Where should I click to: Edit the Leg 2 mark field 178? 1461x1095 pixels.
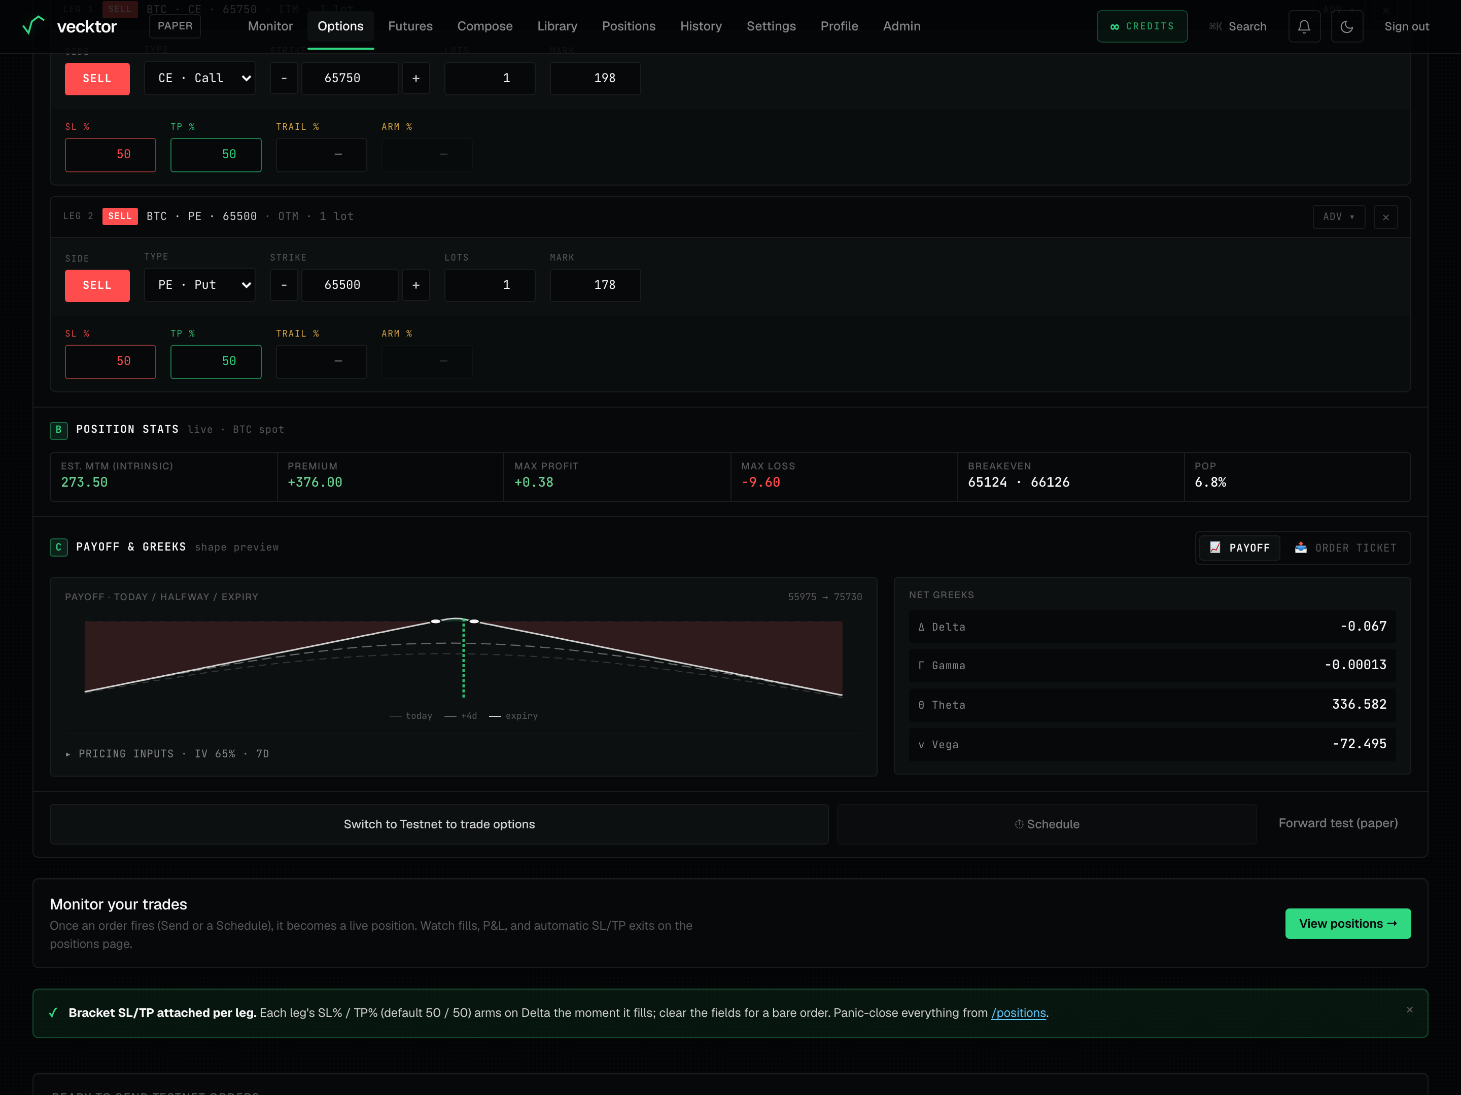(x=595, y=285)
